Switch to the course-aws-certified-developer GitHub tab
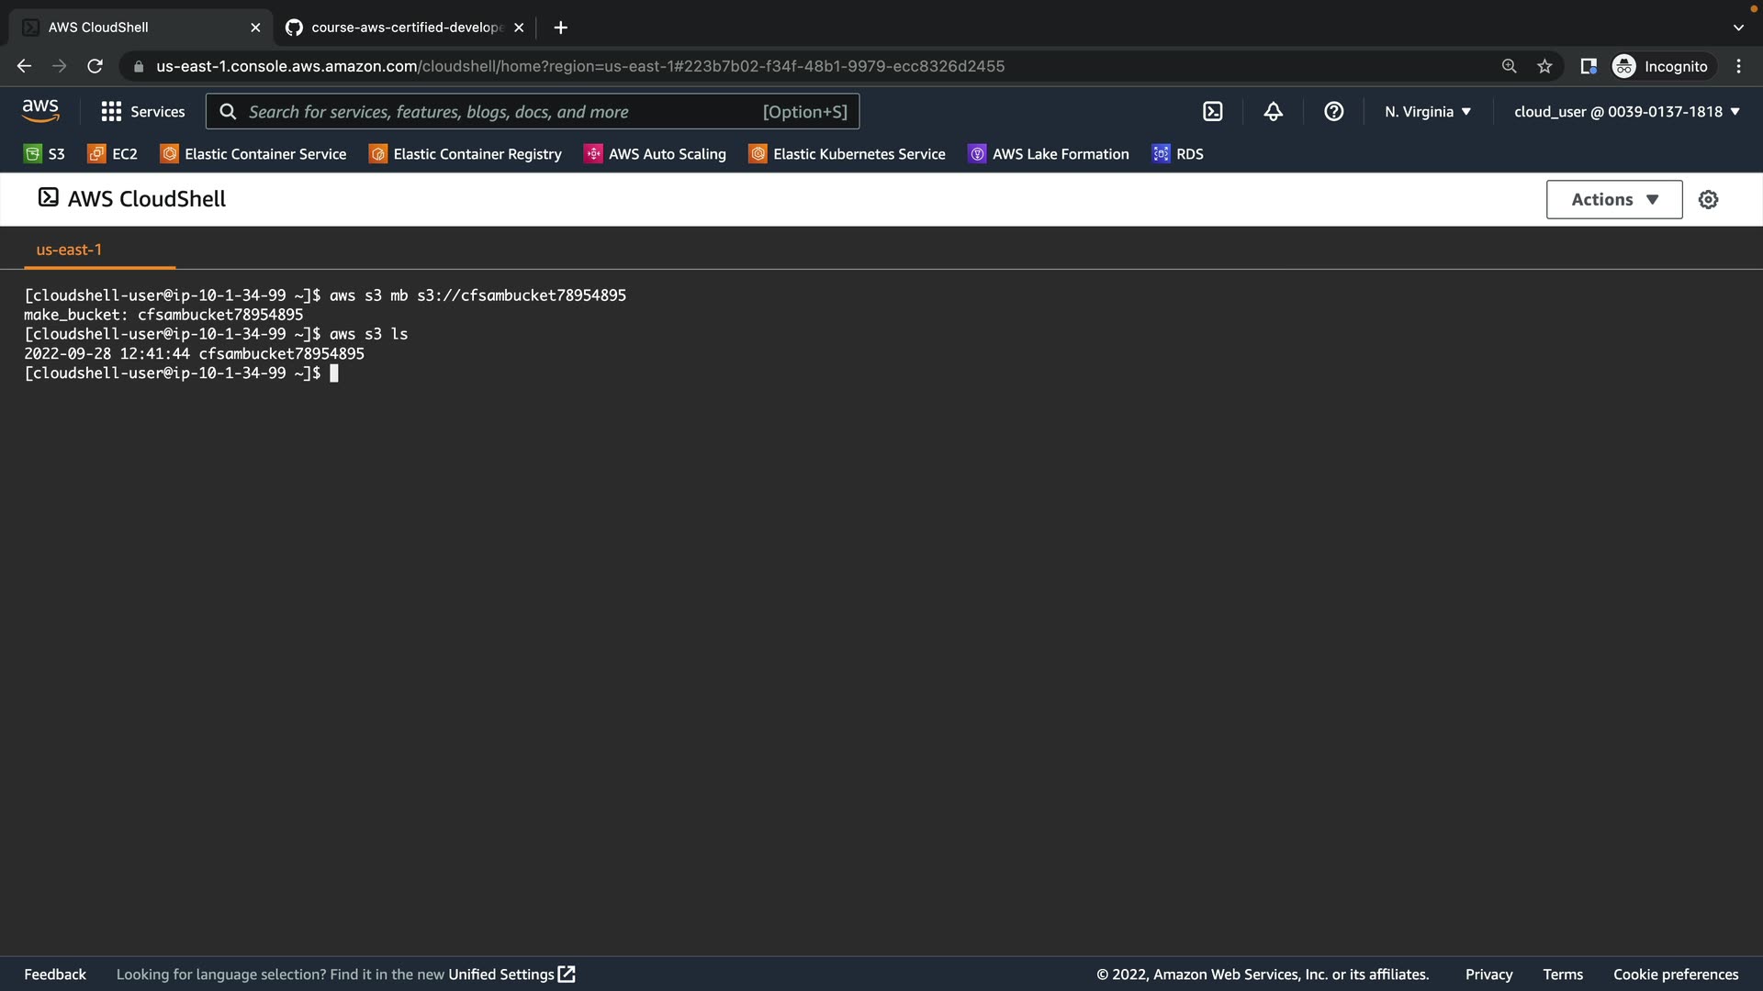 (404, 28)
